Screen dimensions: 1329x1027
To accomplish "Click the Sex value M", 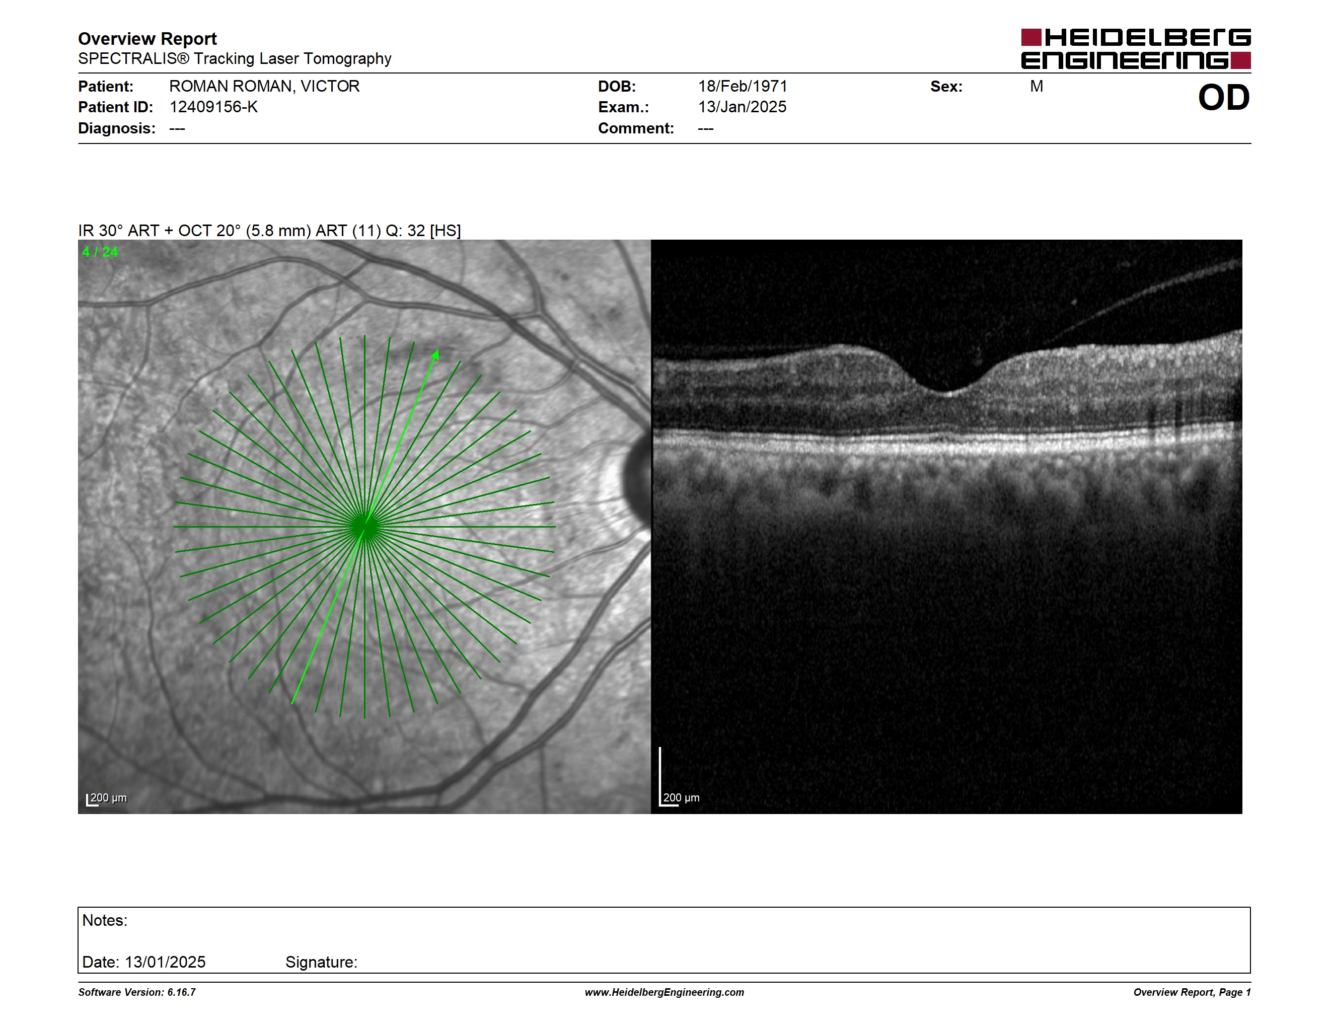I will click(x=1037, y=87).
